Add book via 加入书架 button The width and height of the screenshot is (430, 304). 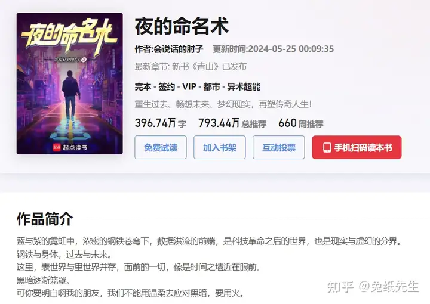(220, 147)
